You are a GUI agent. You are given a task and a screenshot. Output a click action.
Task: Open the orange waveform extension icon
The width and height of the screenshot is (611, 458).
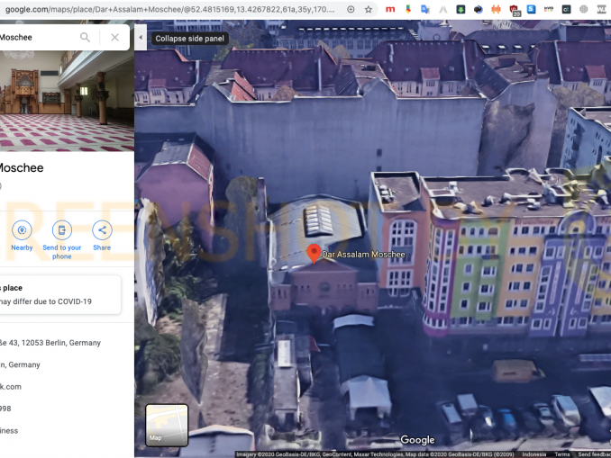496,9
